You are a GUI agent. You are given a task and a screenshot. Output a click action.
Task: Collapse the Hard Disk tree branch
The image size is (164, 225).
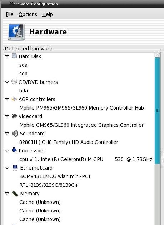(x=7, y=56)
